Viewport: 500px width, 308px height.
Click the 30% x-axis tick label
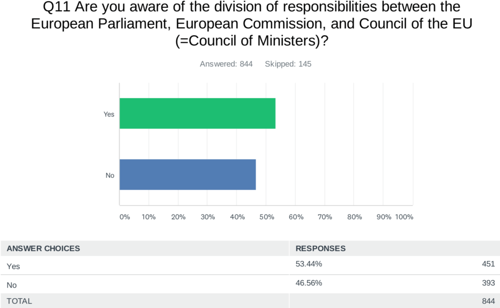point(208,217)
